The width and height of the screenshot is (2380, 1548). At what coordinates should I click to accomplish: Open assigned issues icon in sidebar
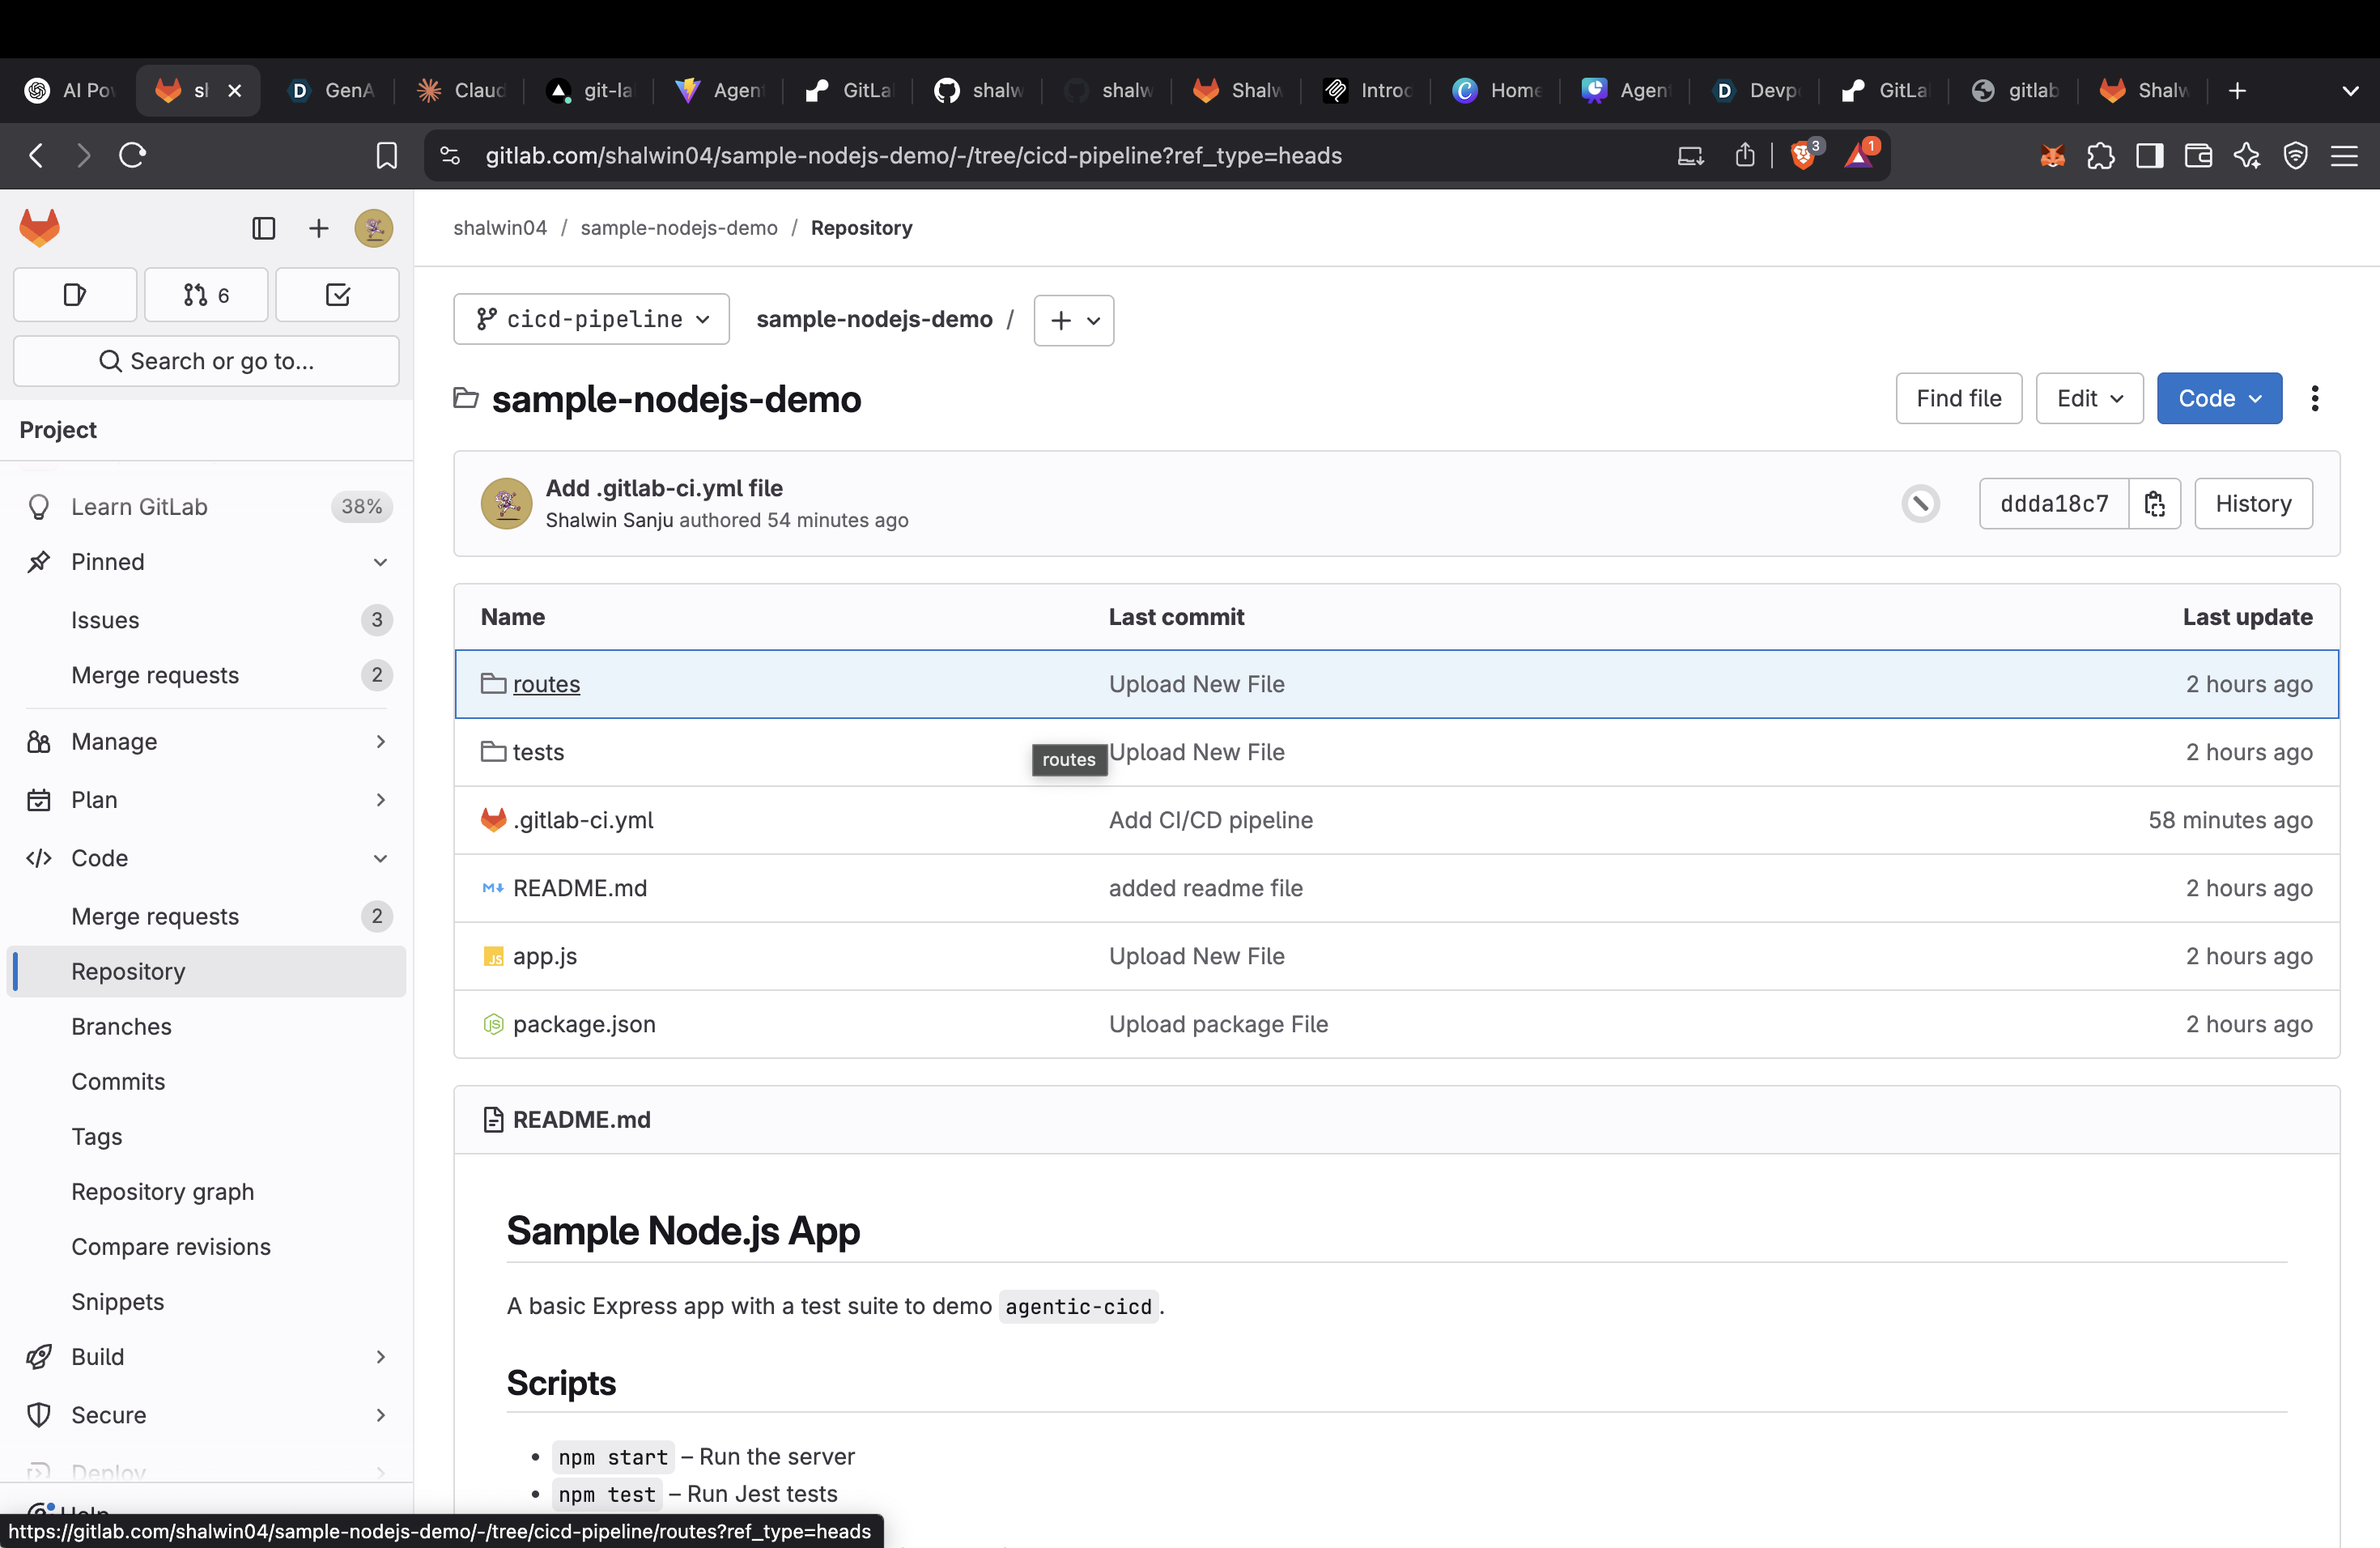click(x=75, y=295)
